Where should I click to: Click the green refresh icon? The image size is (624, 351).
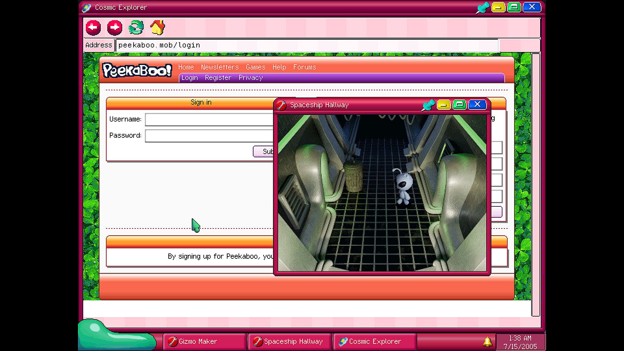coord(136,27)
